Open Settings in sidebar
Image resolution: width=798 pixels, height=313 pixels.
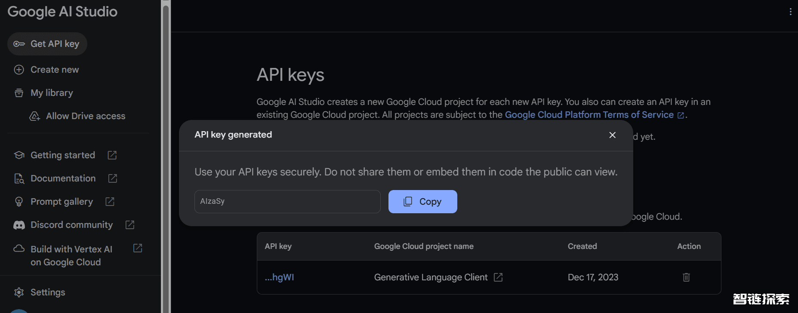(48, 292)
